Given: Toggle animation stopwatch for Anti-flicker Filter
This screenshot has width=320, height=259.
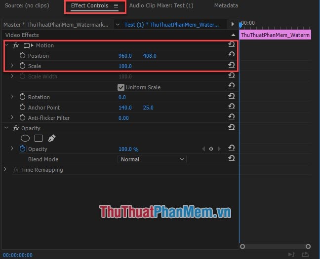Looking at the screenshot, I should [x=22, y=117].
